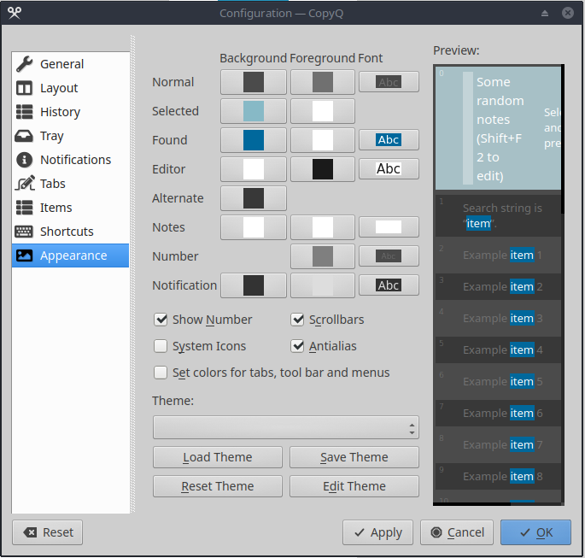The height and width of the screenshot is (558, 585).
Task: Click preview item 'Example item 8'
Action: click(498, 477)
